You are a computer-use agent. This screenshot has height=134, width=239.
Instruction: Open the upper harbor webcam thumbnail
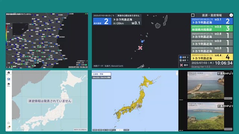click(206, 85)
